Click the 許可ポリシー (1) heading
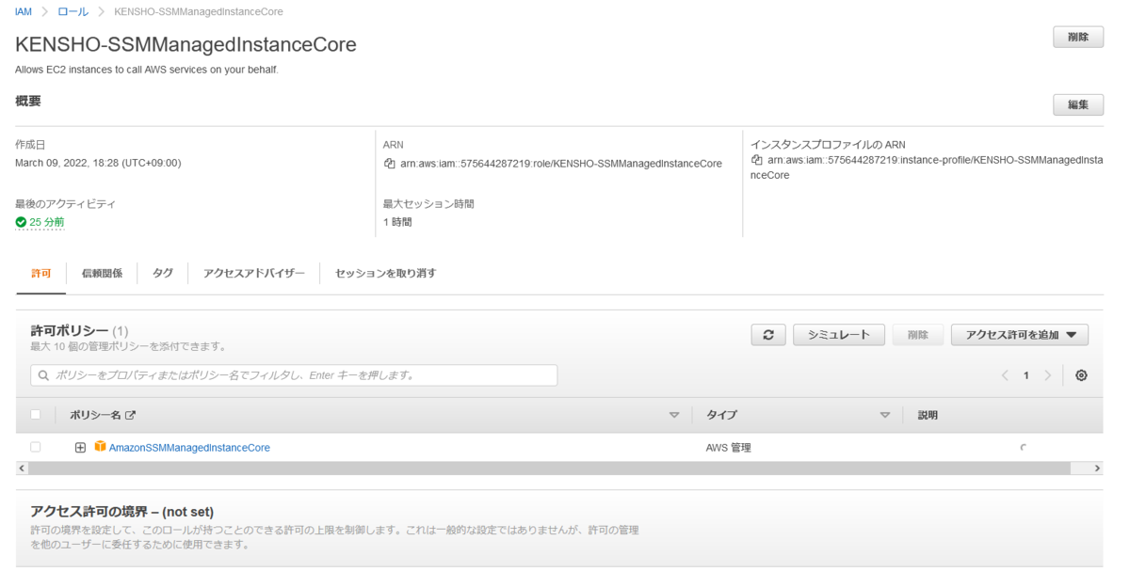 (x=80, y=331)
